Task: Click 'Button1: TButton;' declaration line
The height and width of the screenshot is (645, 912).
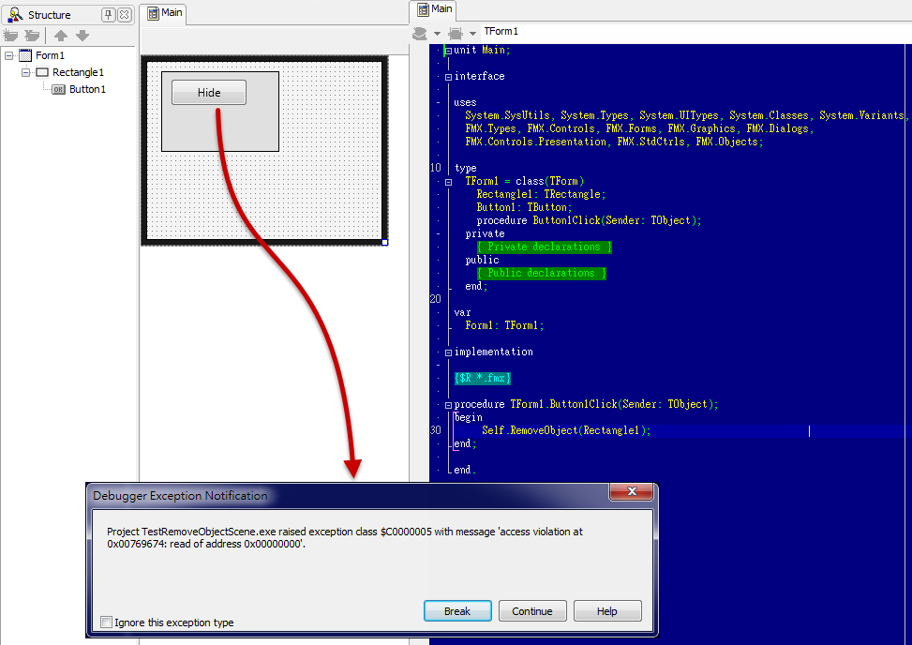Action: [524, 207]
